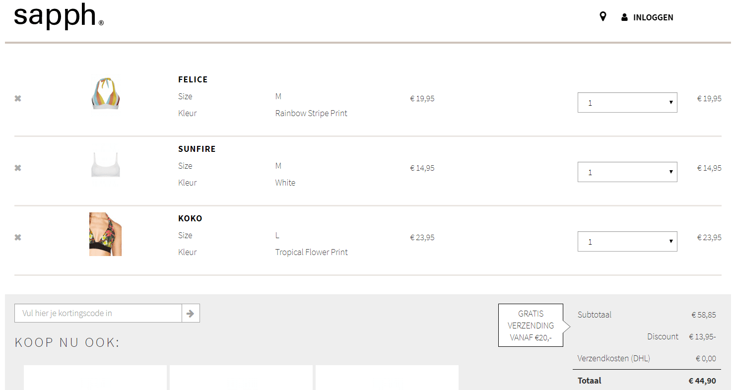This screenshot has width=733, height=390.
Task: Open the FELICE product title
Action: (193, 79)
